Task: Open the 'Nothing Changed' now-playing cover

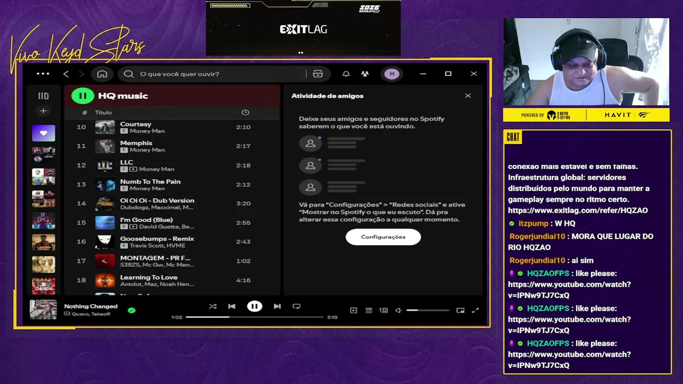Action: point(43,309)
